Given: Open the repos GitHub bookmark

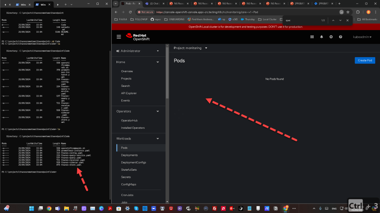Looking at the screenshot, I should click(x=155, y=19).
